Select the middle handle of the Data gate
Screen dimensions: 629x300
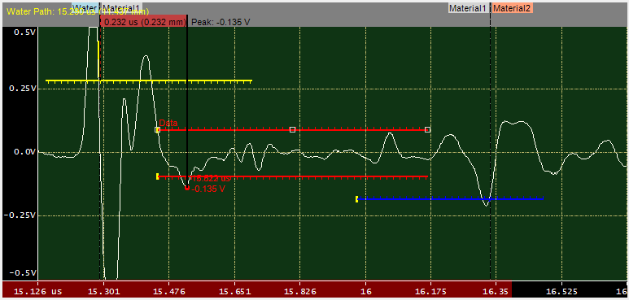(x=292, y=129)
